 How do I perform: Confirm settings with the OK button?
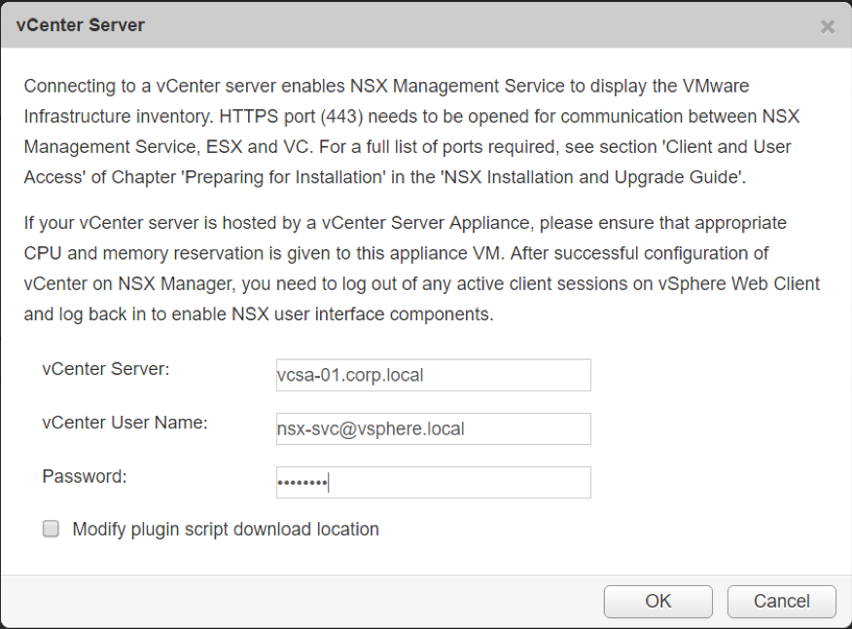pyautogui.click(x=658, y=602)
